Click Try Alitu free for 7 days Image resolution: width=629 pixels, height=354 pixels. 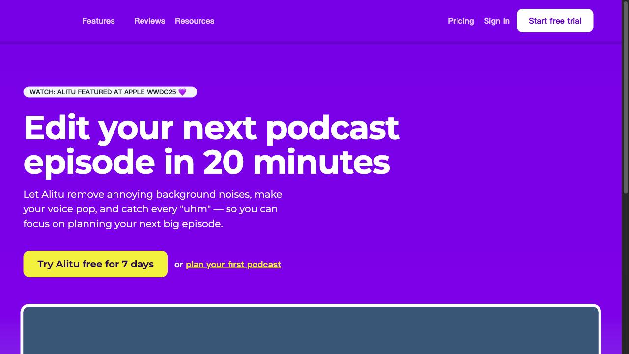point(95,264)
